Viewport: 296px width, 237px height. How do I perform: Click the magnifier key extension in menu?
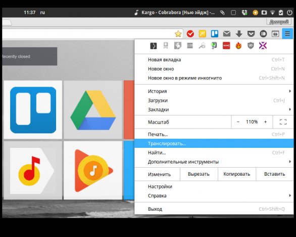pyautogui.click(x=202, y=46)
